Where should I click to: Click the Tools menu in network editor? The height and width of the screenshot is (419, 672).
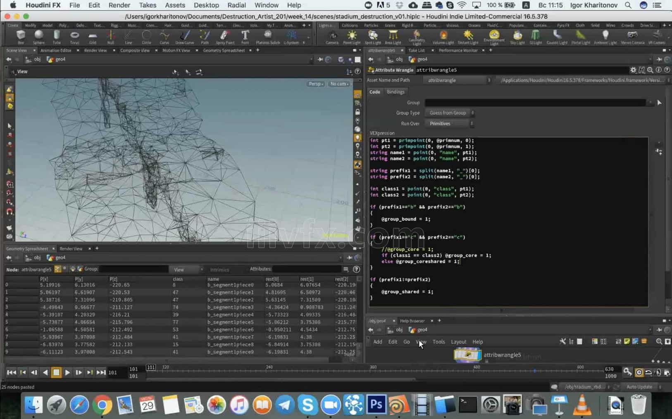click(438, 342)
